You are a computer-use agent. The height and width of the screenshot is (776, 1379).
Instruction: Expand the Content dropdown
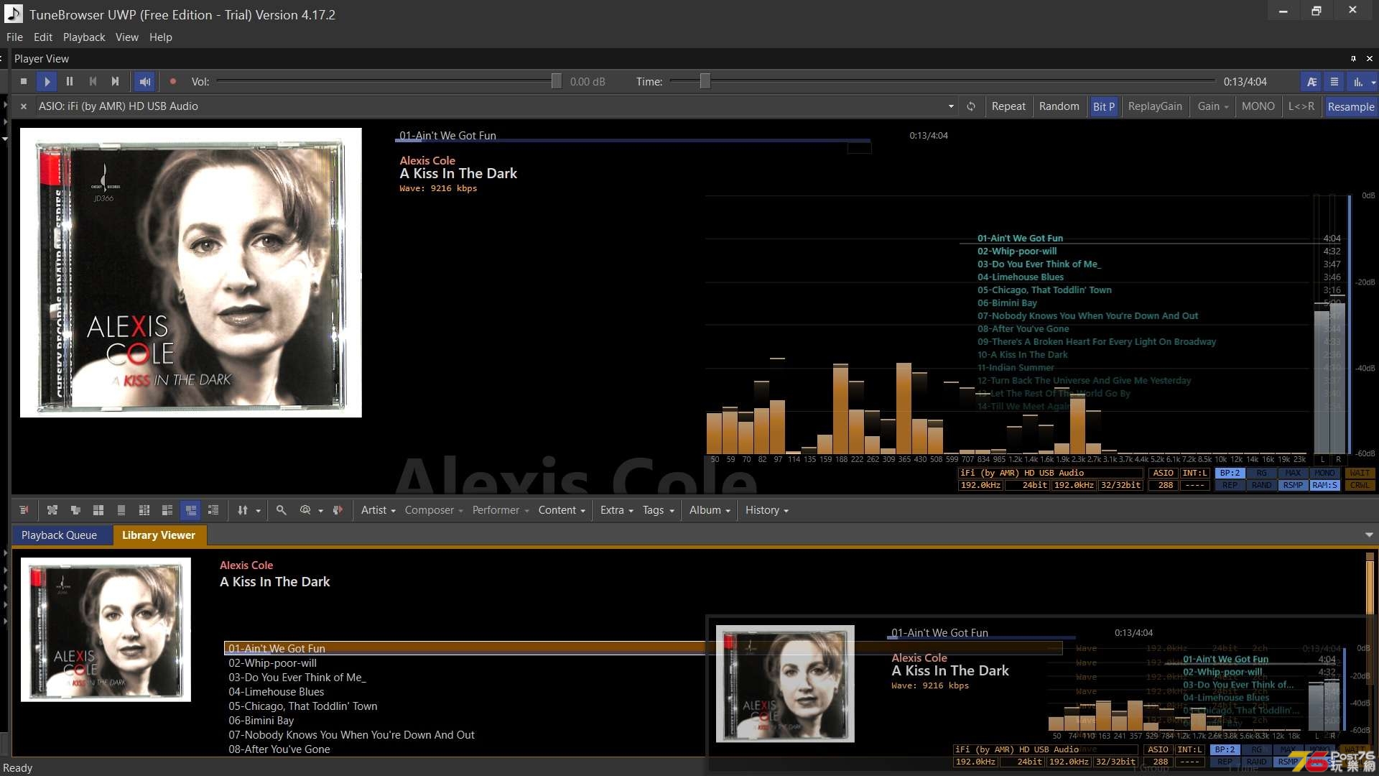click(562, 510)
